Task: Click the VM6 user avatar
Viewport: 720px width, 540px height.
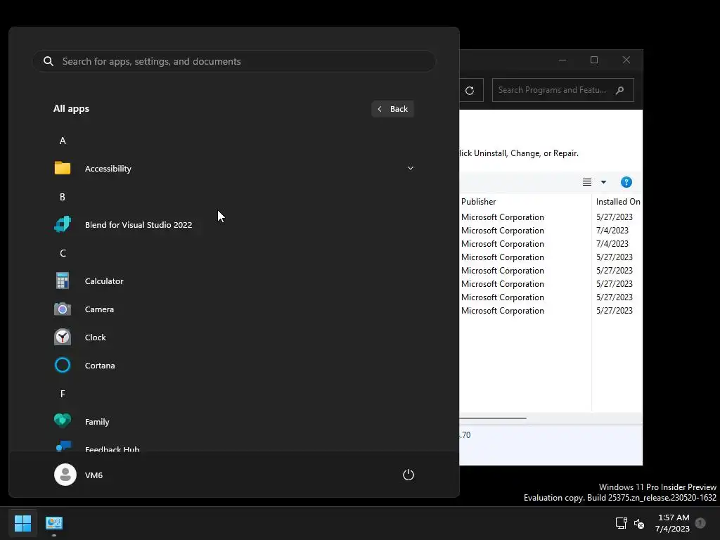Action: [x=65, y=475]
